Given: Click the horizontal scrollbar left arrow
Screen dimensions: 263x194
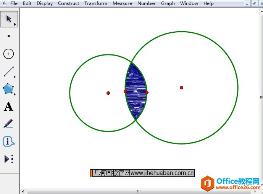Looking at the screenshot, I should (23, 191).
